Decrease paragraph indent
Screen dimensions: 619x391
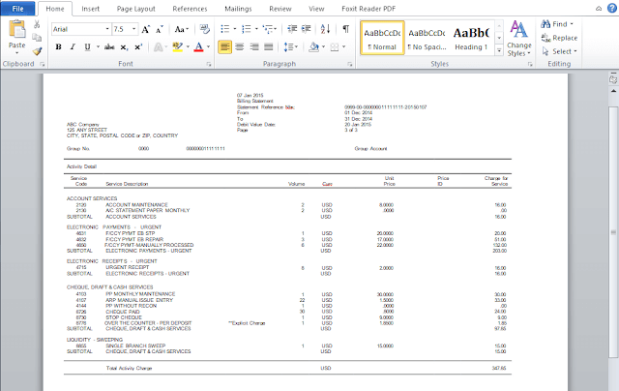pyautogui.click(x=292, y=29)
